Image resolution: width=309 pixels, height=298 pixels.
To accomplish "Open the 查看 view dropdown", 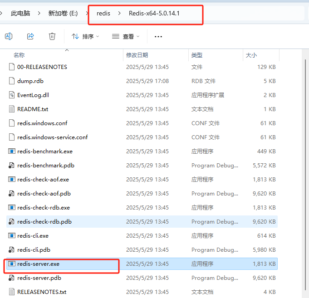I will pyautogui.click(x=126, y=36).
